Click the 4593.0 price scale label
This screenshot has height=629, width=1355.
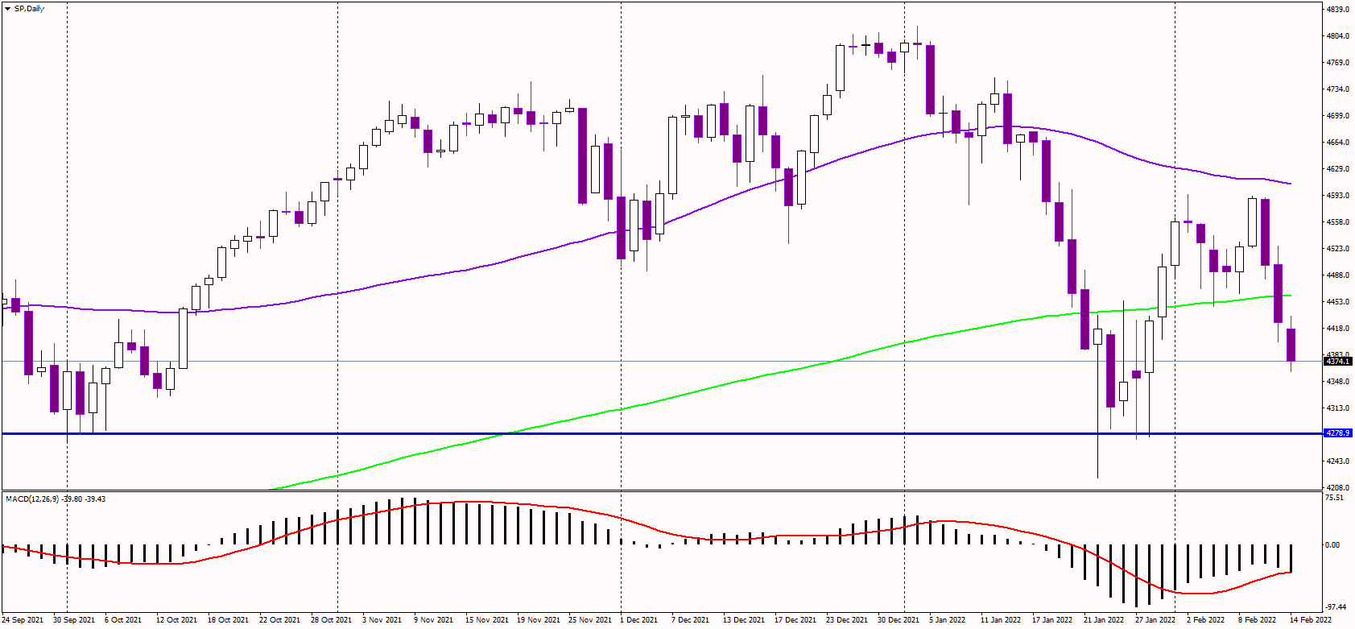1337,196
